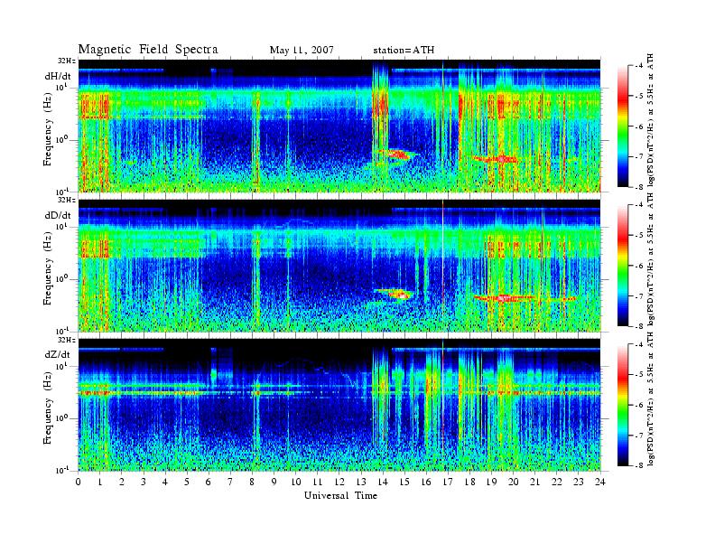Viewport: 715px width, 553px height.
Task: Click time axis tick label "17"
Action: [x=448, y=483]
